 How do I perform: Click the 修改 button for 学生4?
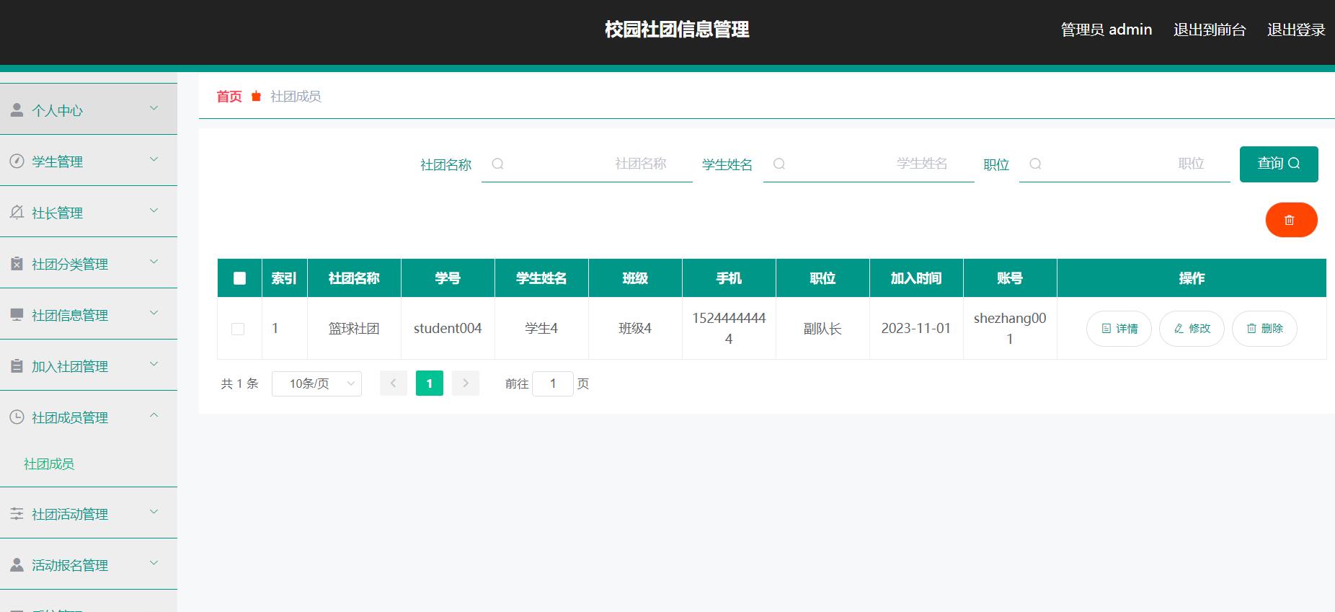(x=1192, y=329)
